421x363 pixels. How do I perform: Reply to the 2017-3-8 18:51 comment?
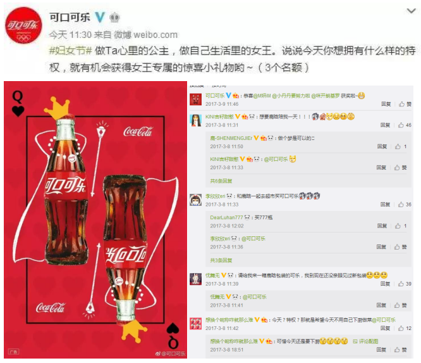pyautogui.click(x=381, y=350)
